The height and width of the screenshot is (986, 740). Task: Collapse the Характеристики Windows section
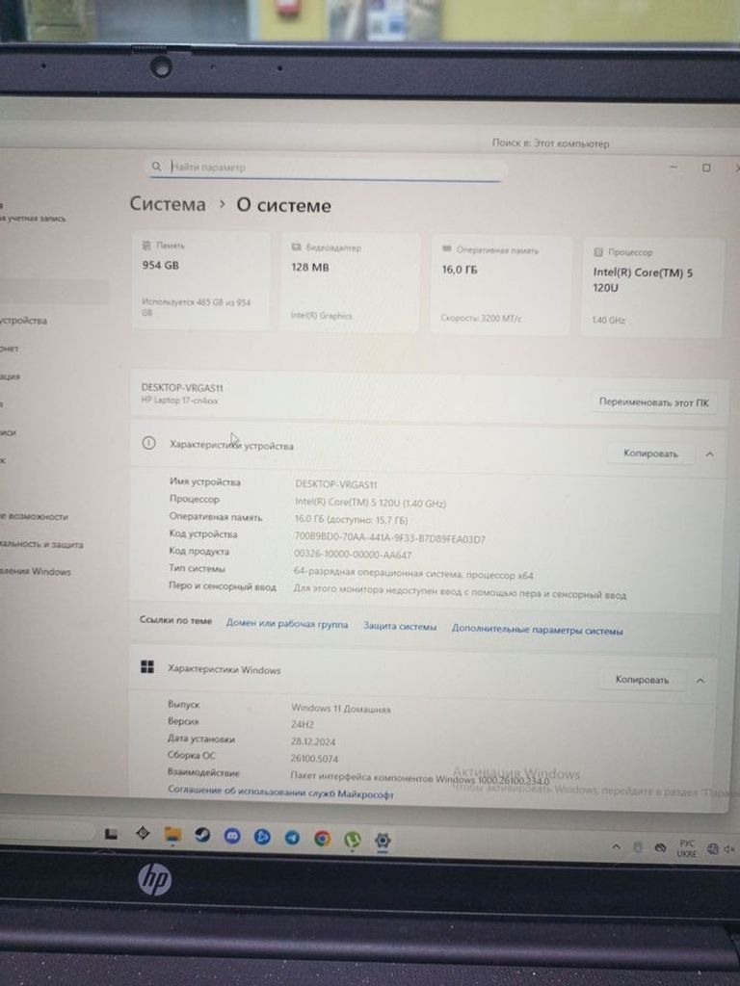click(700, 680)
